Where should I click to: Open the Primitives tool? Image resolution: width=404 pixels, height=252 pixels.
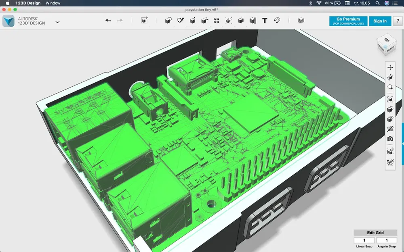(x=168, y=21)
